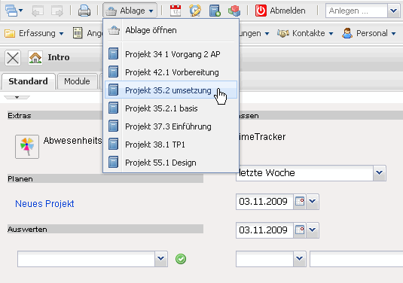
Task: Close the Intro panel with X
Action: (13, 57)
